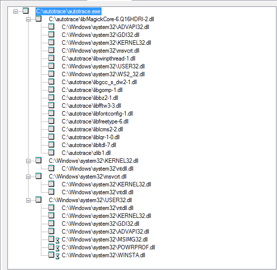The height and width of the screenshot is (270, 277).
Task: Collapse the libMagickCore-6.Q16HDRI-2.dll branch
Action: (x=28, y=19)
